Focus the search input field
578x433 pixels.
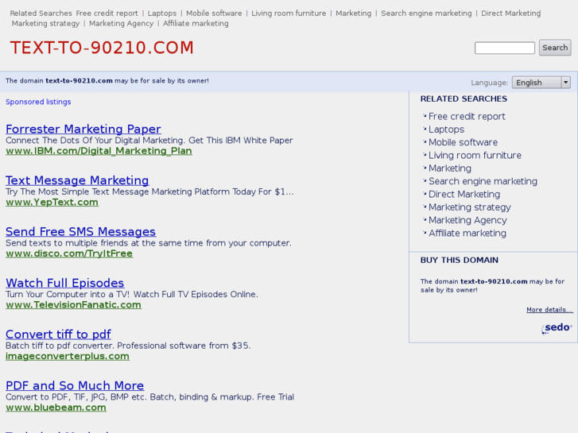(x=505, y=48)
